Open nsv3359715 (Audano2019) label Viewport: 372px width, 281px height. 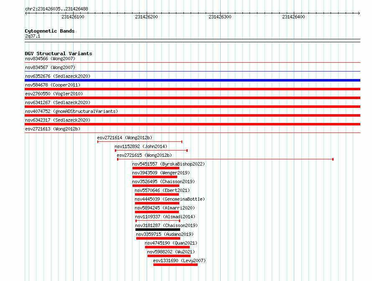pos(165,234)
